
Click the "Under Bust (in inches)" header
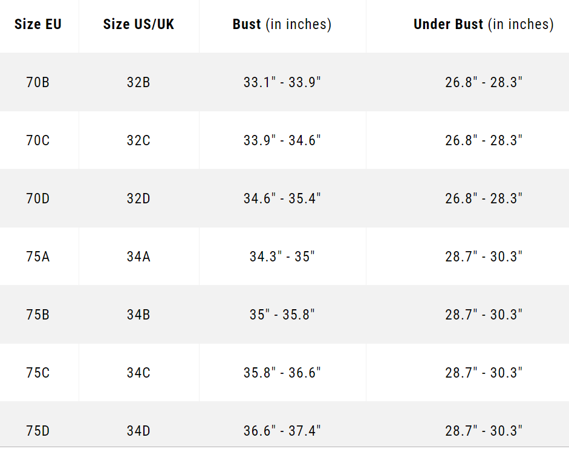coord(483,24)
